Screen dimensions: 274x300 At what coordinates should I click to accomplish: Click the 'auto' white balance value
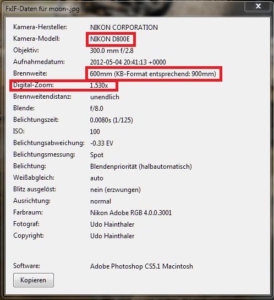(x=97, y=178)
